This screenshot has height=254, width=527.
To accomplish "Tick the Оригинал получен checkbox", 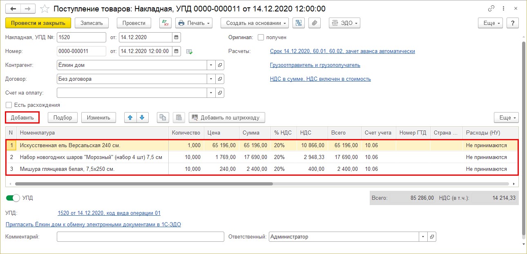I will pyautogui.click(x=261, y=37).
